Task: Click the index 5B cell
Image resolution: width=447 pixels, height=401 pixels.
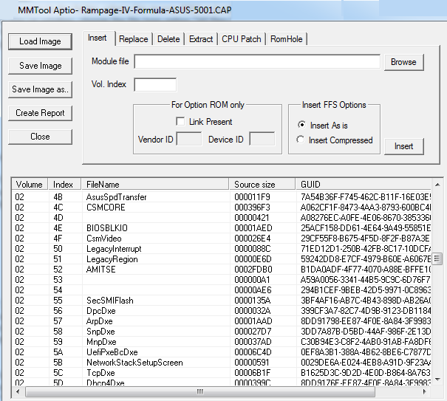Action: click(58, 363)
